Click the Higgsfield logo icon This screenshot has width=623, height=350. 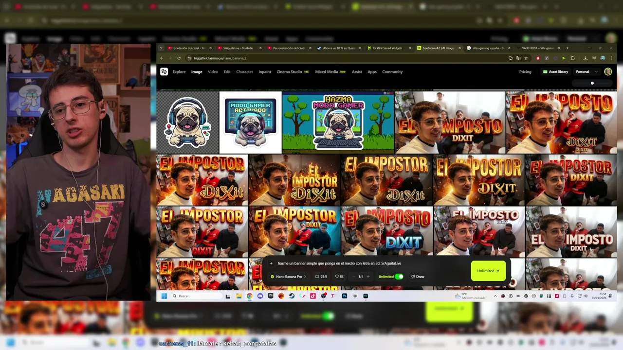[164, 71]
